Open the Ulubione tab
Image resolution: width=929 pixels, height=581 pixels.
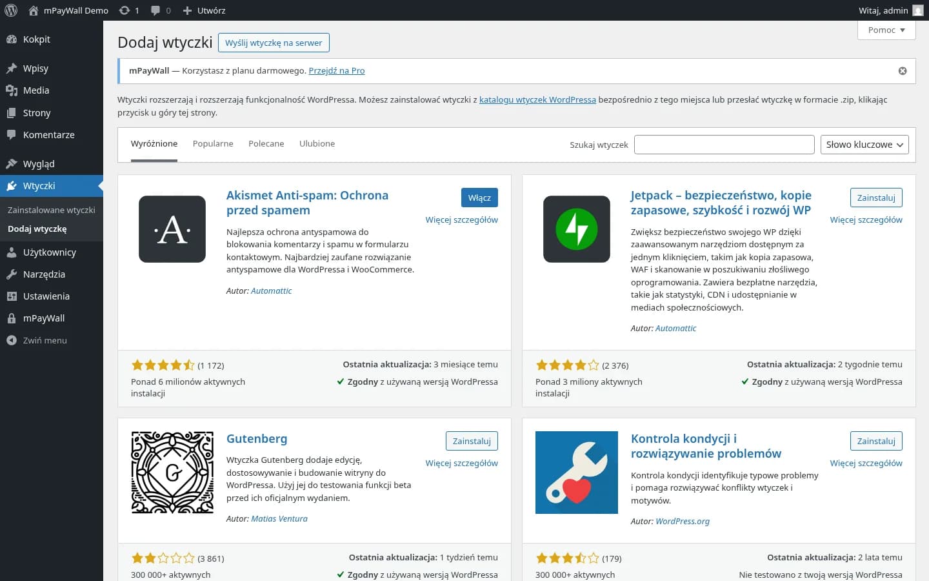317,143
